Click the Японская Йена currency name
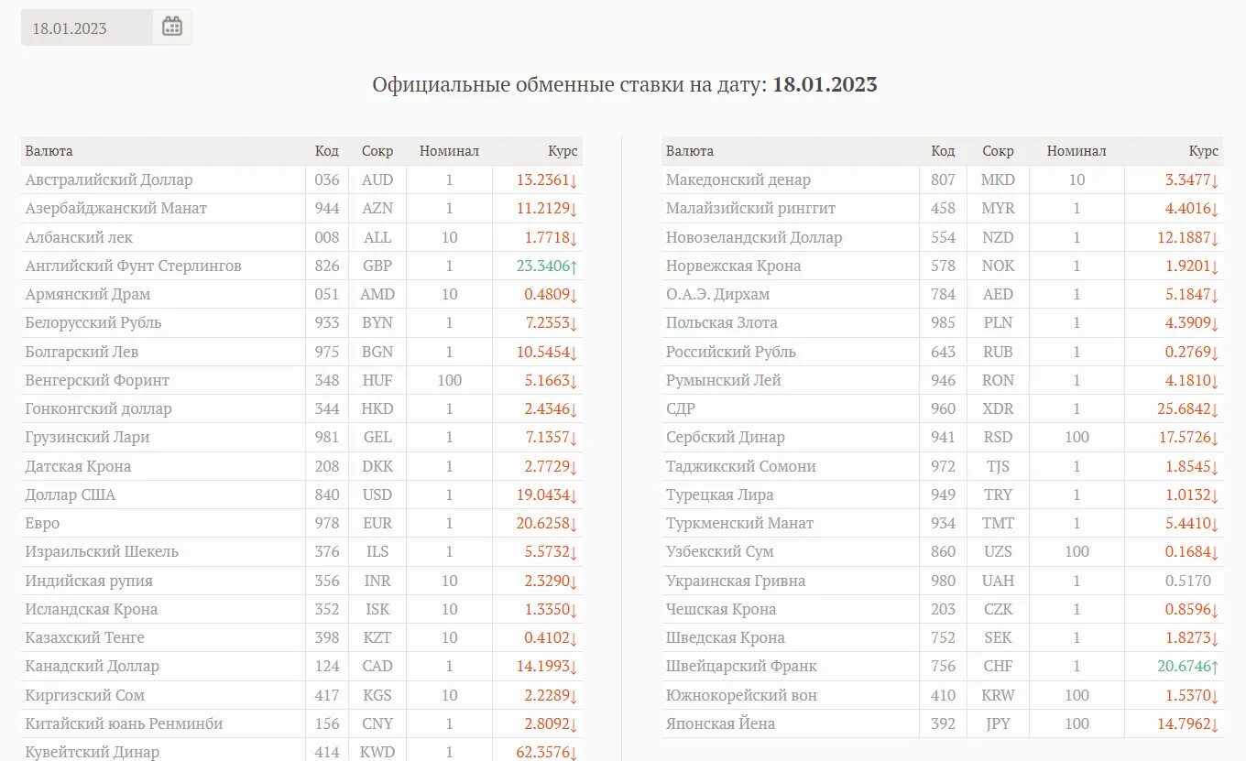The height and width of the screenshot is (761, 1246). [720, 723]
